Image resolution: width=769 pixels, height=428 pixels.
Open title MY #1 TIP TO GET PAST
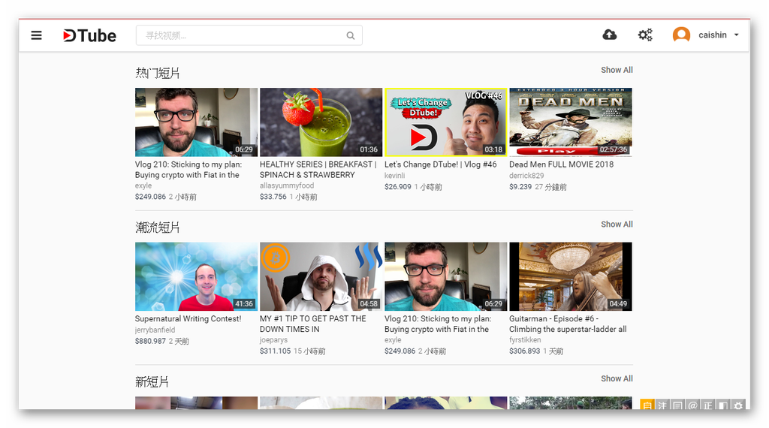pos(313,324)
